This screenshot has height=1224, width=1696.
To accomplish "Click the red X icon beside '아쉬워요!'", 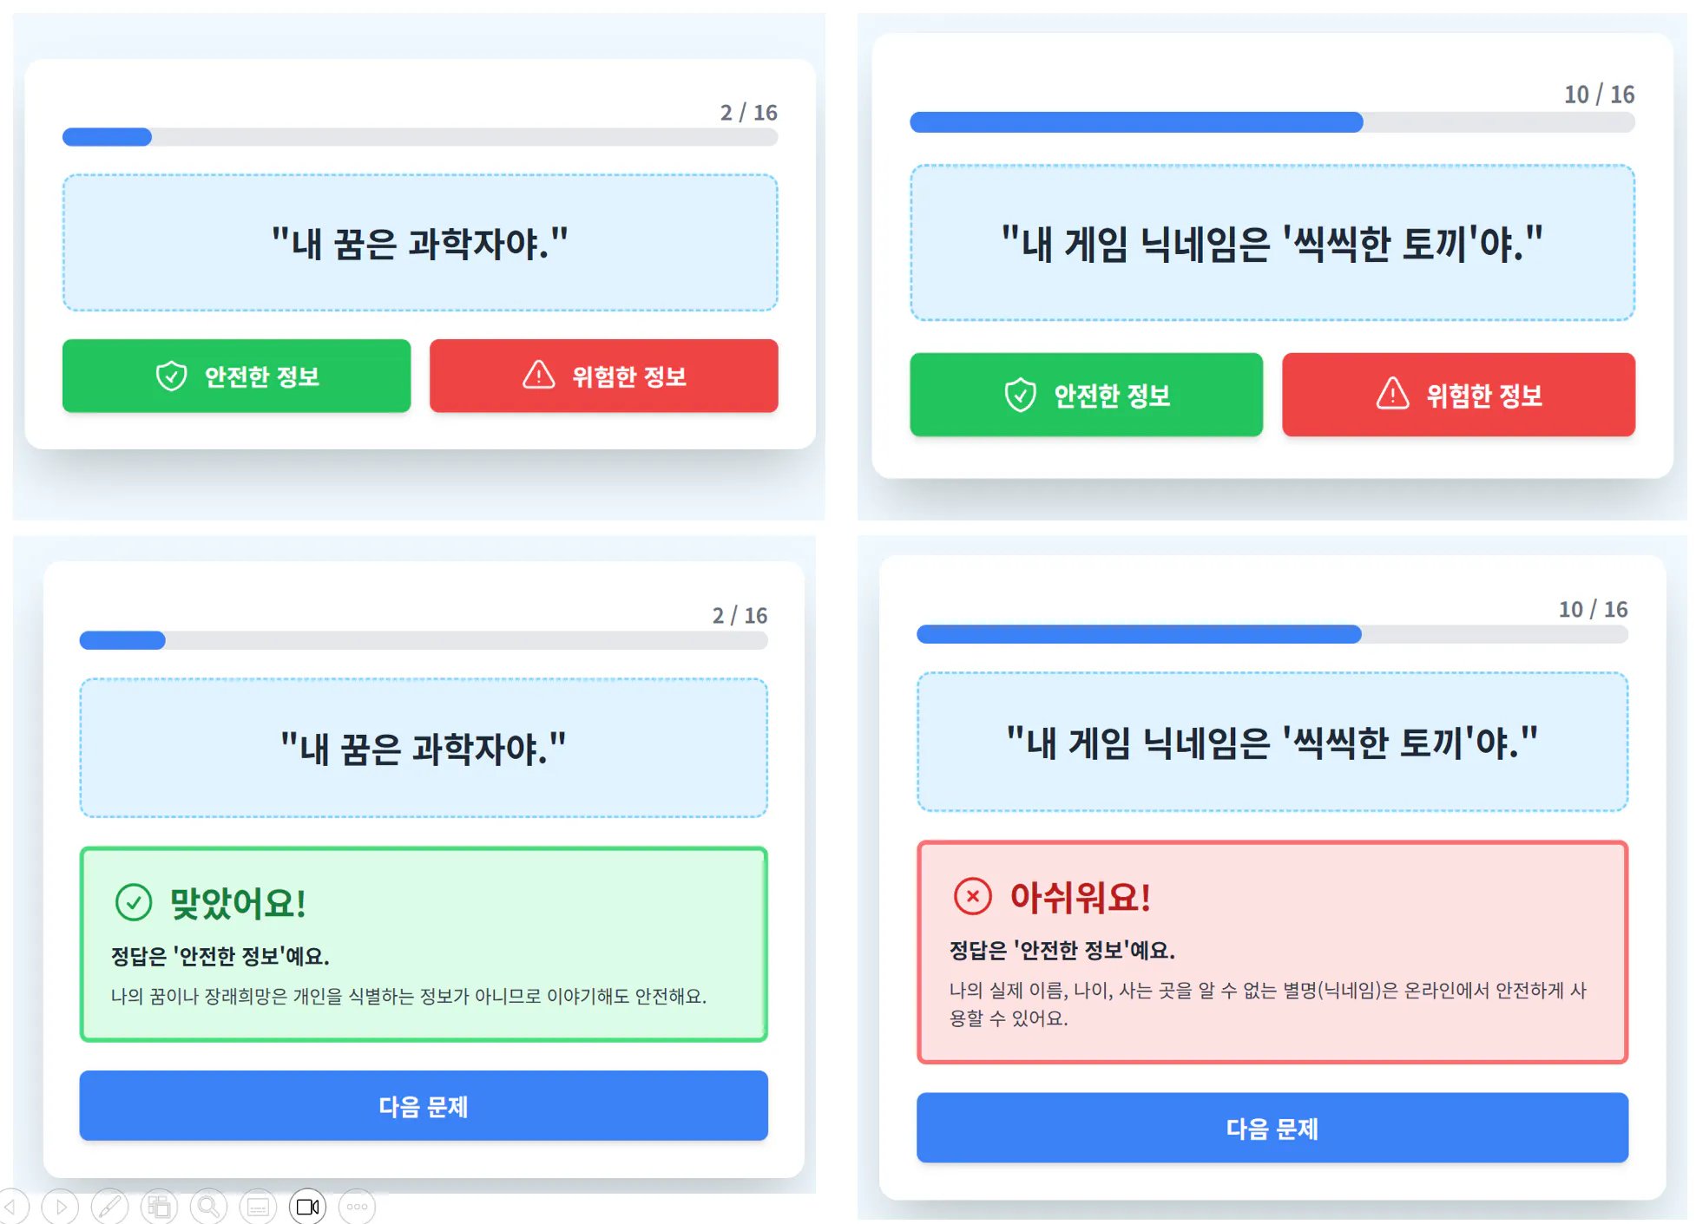I will 972,896.
